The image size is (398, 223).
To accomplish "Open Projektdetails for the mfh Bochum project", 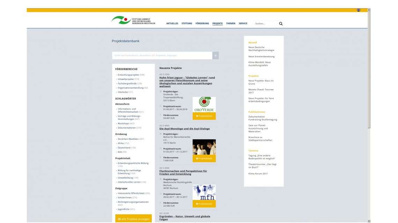I will pos(204,204).
